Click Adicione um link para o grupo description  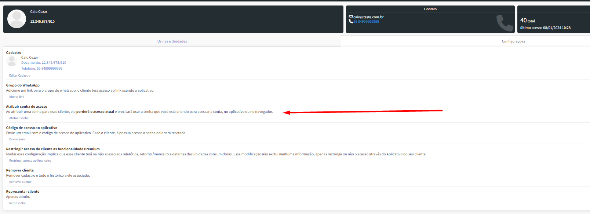click(x=80, y=91)
